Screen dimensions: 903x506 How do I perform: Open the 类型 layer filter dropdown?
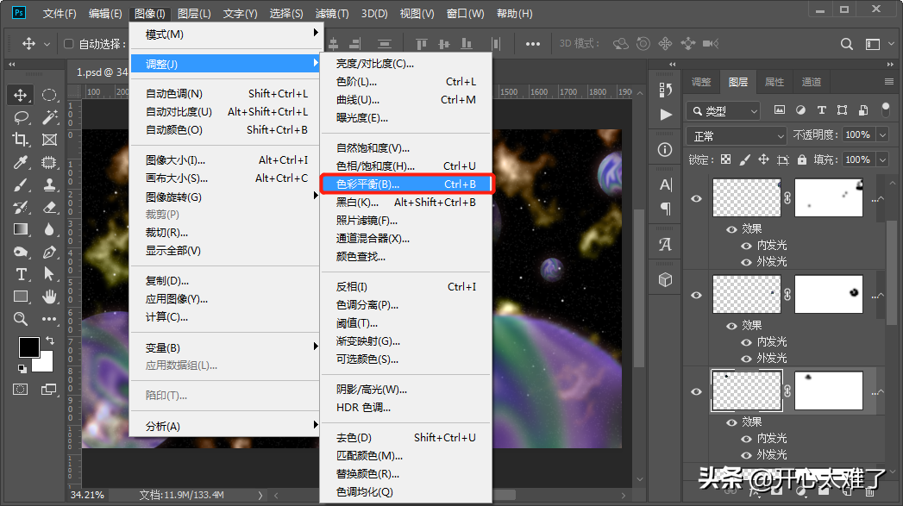[x=723, y=111]
